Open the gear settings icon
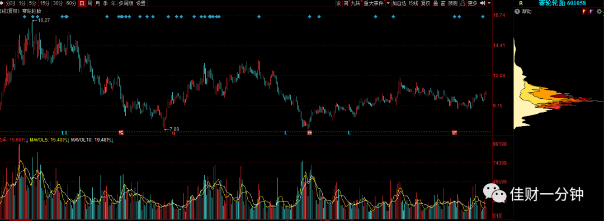The width and height of the screenshot is (604, 221). click(599, 12)
